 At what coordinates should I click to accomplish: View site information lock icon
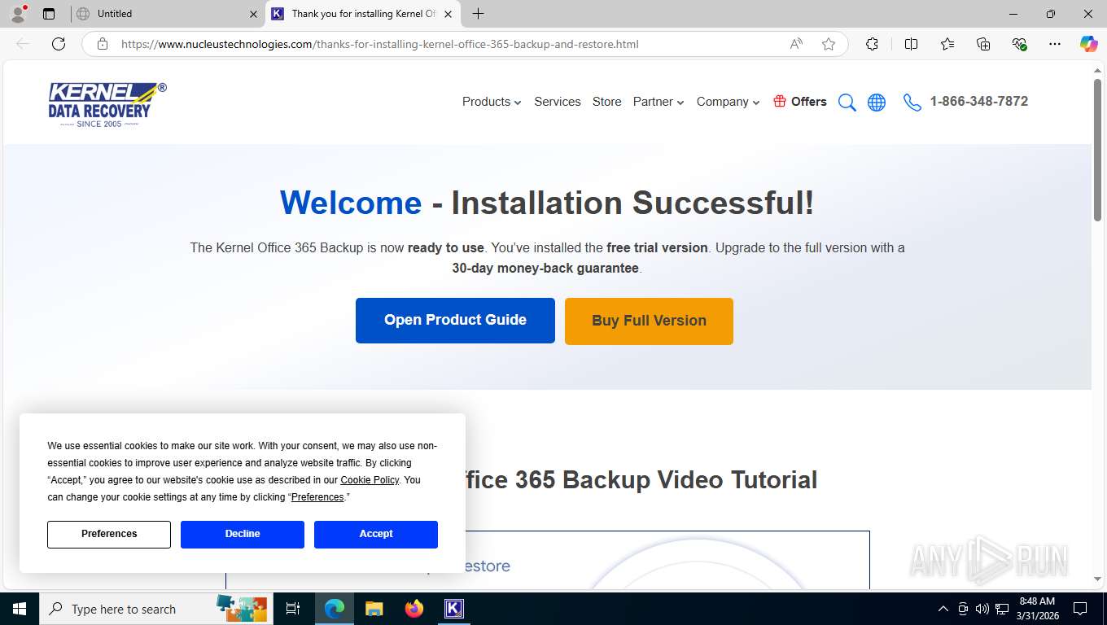click(103, 44)
